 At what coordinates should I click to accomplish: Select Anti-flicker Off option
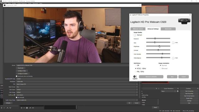[x=136, y=65]
